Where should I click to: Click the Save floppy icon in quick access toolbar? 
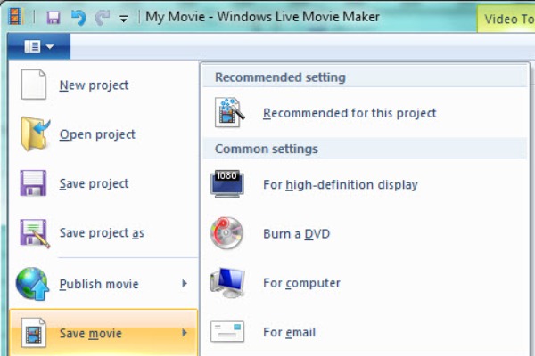click(x=53, y=18)
